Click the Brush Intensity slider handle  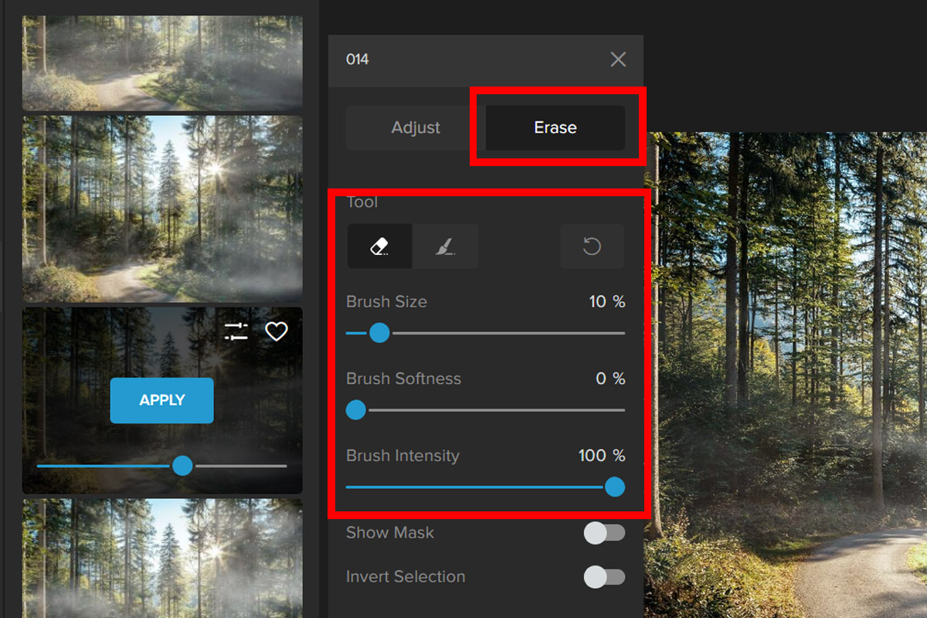(x=615, y=487)
